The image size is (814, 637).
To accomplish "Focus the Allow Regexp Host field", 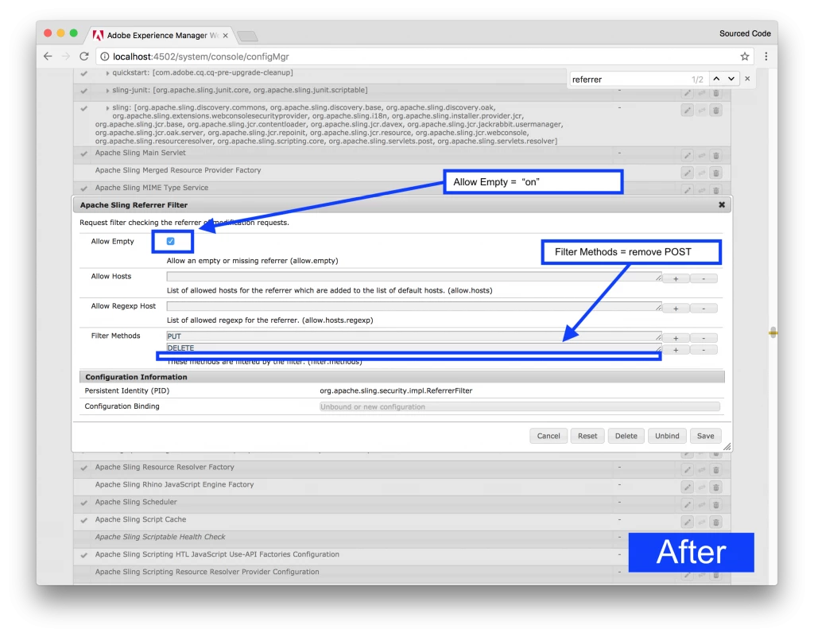I will coord(413,306).
